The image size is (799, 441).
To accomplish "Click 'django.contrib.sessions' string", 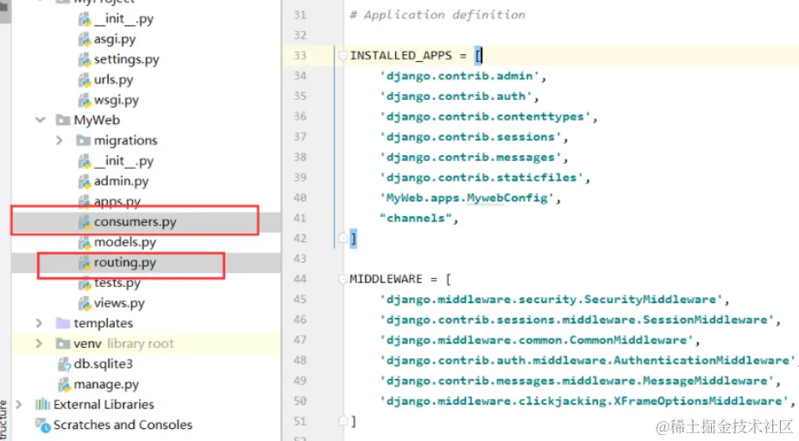I will (x=470, y=137).
